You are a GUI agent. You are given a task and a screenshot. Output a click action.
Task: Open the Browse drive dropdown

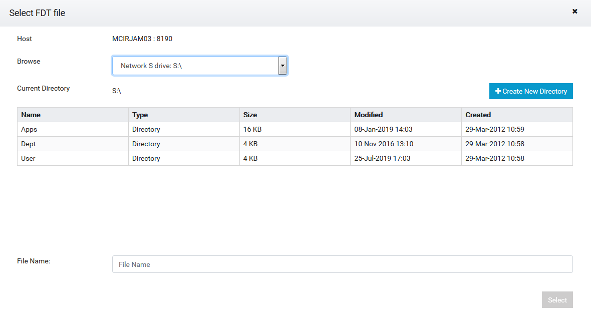[200, 65]
